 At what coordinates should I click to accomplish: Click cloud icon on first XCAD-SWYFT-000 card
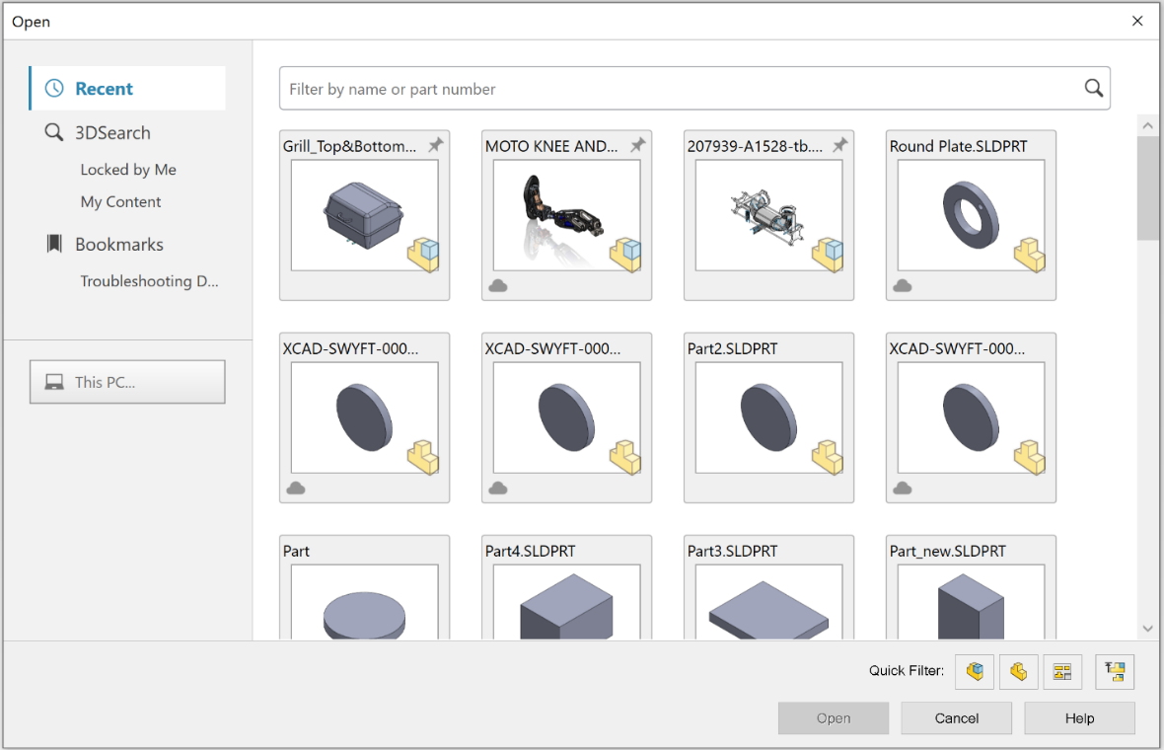tap(296, 487)
